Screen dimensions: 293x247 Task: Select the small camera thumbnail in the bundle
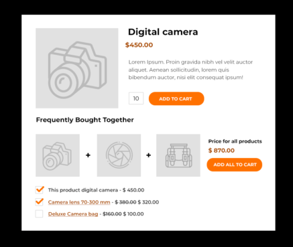pos(58,155)
